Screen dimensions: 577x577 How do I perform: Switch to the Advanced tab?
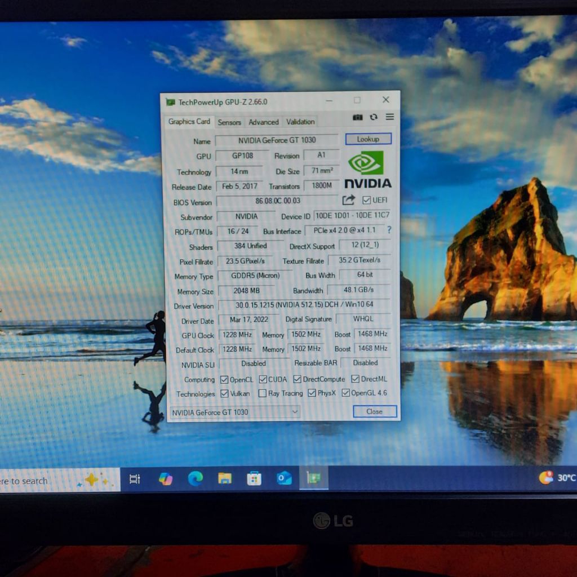[x=264, y=122]
